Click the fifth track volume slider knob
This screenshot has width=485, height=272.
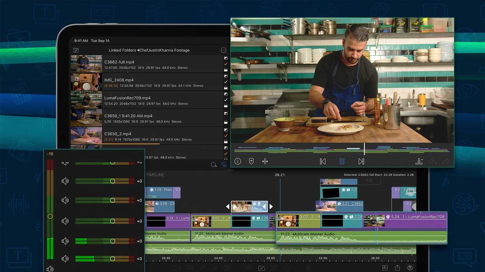(113, 241)
